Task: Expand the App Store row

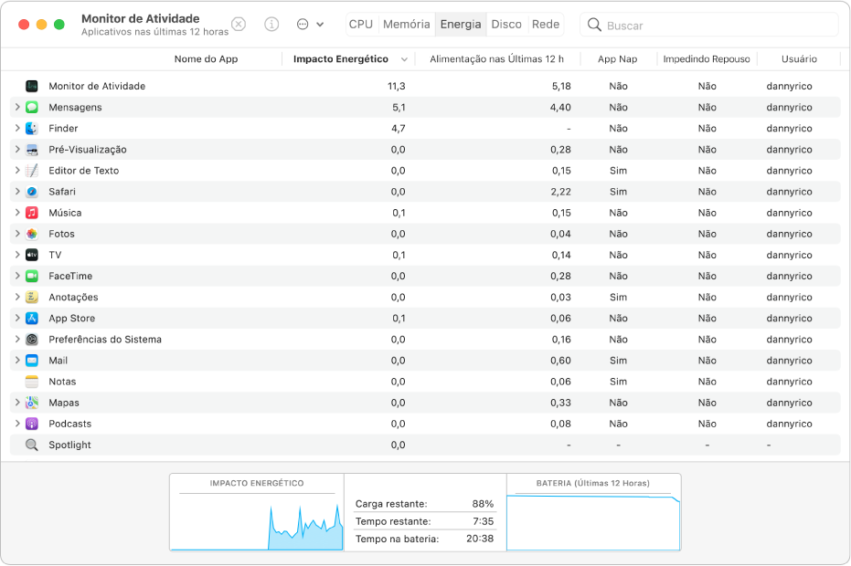Action: (x=17, y=319)
